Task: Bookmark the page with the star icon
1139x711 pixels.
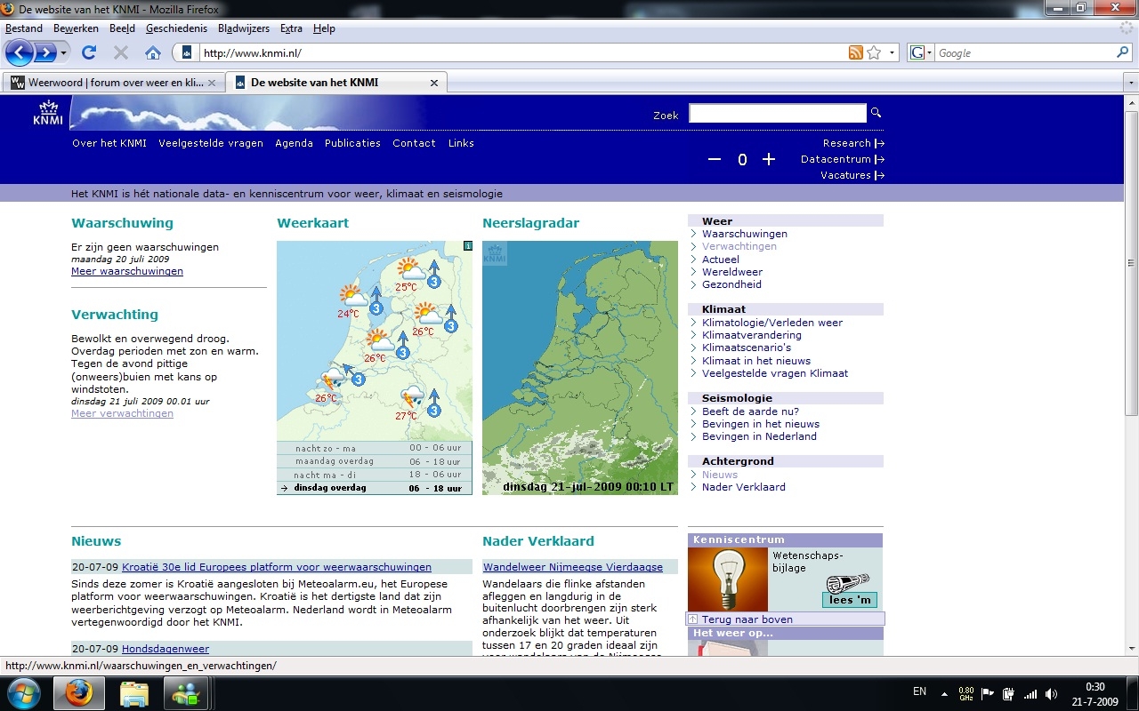Action: pyautogui.click(x=874, y=53)
